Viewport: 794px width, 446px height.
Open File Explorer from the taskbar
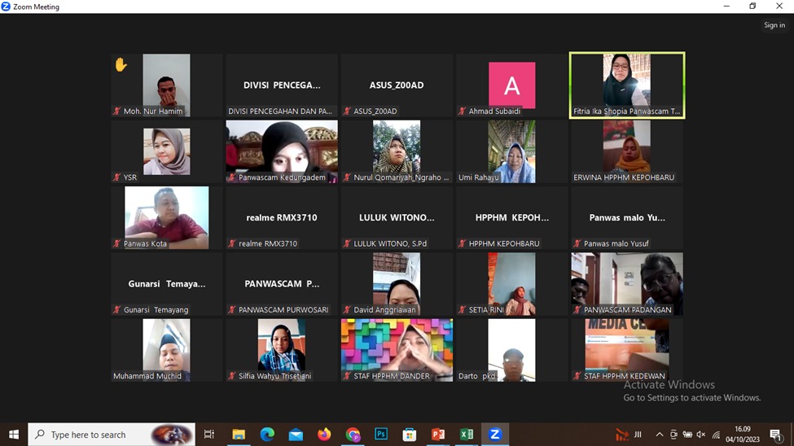pos(239,435)
